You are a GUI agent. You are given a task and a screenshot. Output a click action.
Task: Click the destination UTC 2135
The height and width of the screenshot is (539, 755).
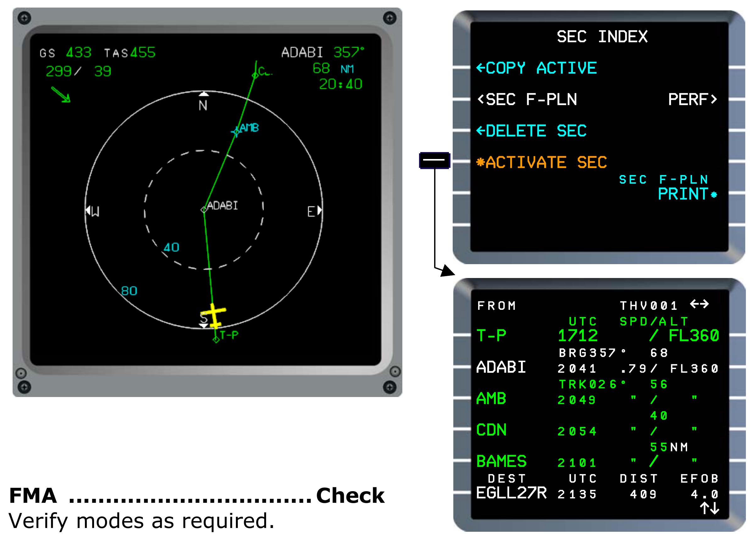coord(577,495)
